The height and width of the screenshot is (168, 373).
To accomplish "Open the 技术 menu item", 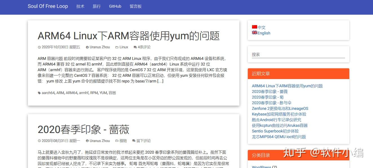I will (x=80, y=6).
